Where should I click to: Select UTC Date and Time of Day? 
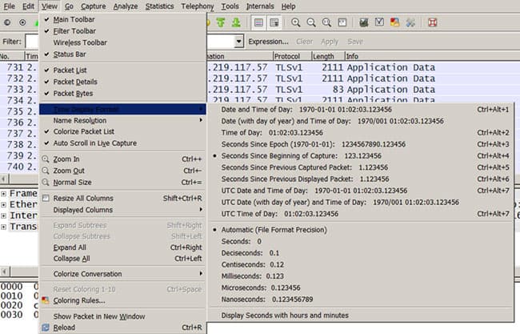361,191
